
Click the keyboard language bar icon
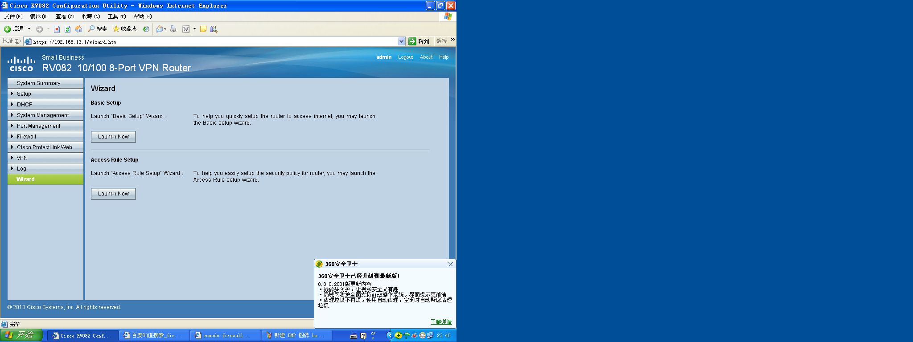tap(354, 336)
